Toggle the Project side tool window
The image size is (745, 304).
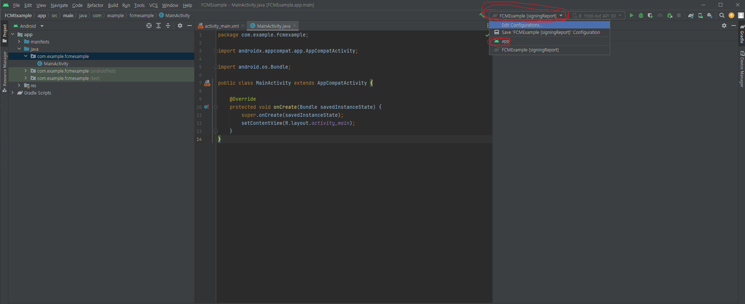coord(4,33)
